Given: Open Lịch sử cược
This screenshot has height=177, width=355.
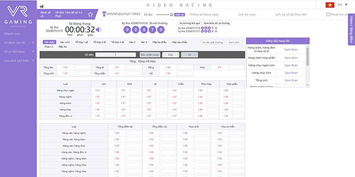Looking at the screenshot, I should coord(247,15).
